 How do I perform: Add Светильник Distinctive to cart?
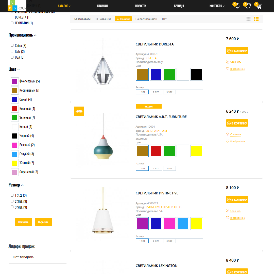pos(237,200)
